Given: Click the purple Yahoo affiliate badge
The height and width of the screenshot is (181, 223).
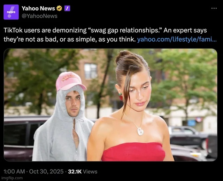Looking at the screenshot, I should tap(67, 8).
